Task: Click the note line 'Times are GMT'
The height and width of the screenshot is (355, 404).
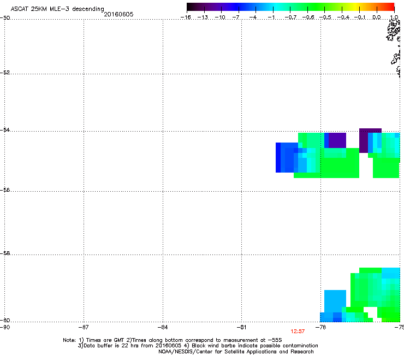Action: [105, 340]
